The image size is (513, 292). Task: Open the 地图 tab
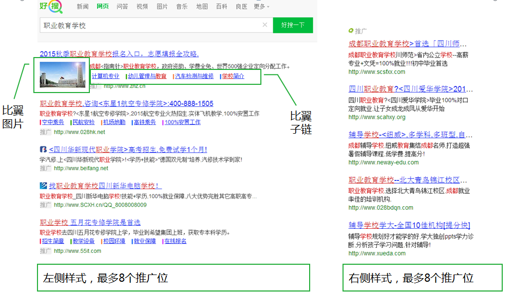coord(202,7)
